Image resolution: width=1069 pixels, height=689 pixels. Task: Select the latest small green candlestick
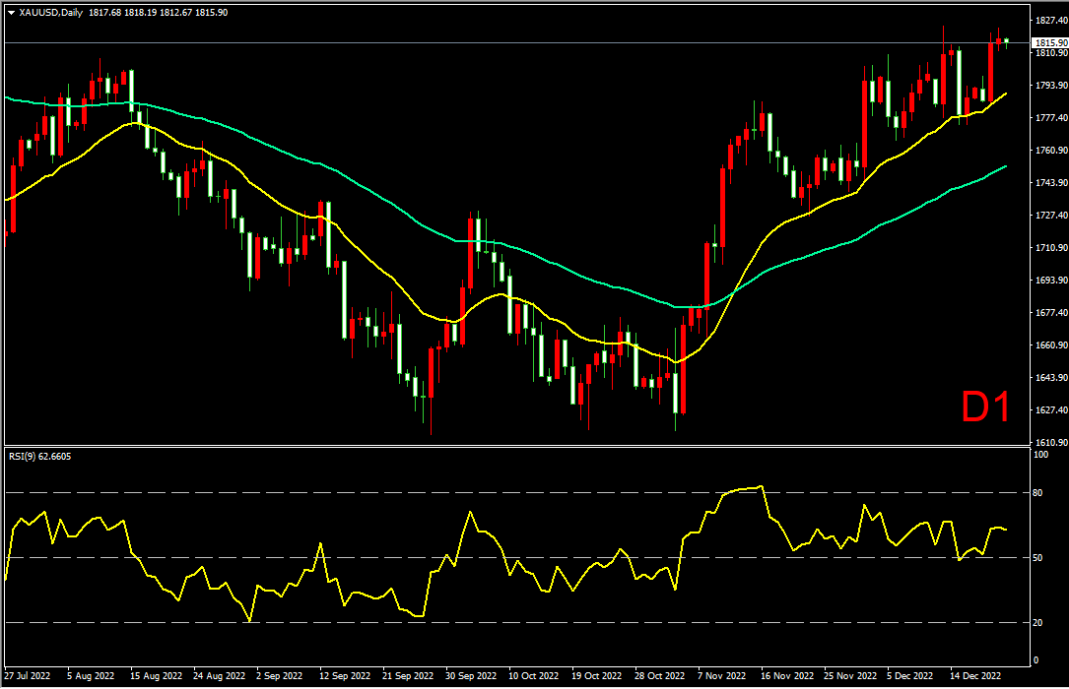point(1006,41)
